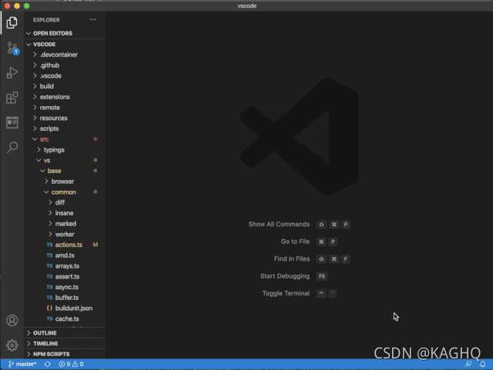Open the Remote Explorer view icon

point(12,122)
